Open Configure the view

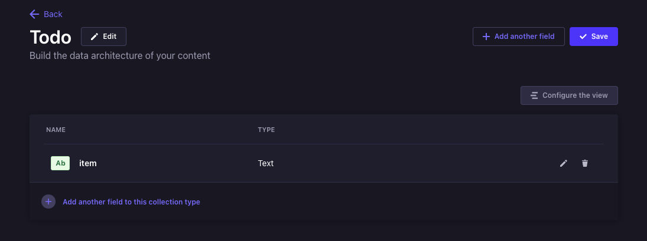click(x=569, y=95)
